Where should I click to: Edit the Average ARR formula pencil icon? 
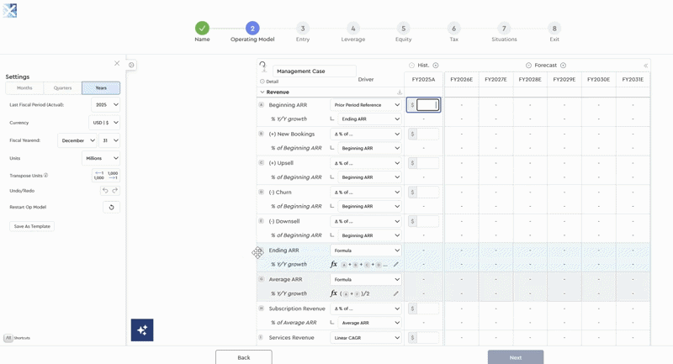(x=396, y=293)
